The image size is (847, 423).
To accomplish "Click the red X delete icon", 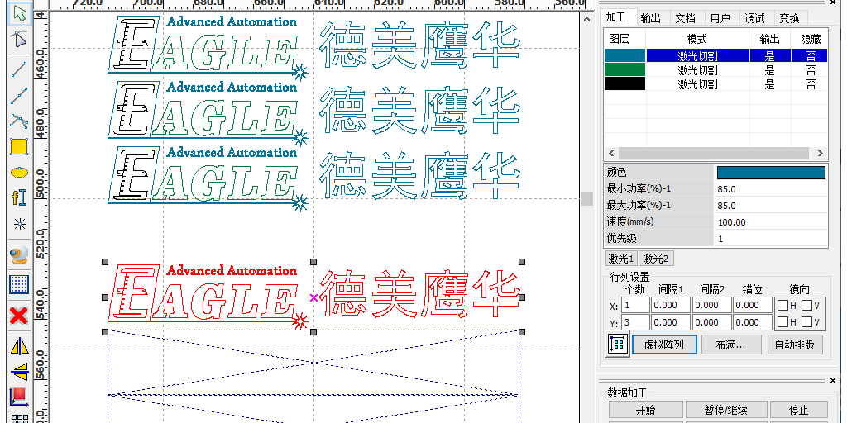I will [x=20, y=316].
